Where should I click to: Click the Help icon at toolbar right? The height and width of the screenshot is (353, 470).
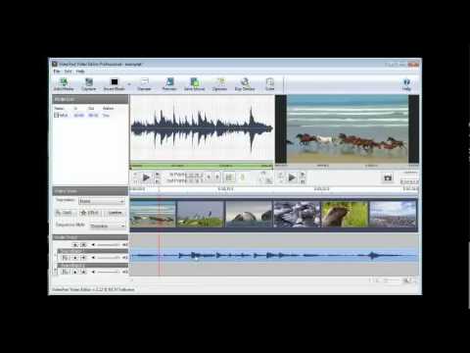(x=406, y=84)
